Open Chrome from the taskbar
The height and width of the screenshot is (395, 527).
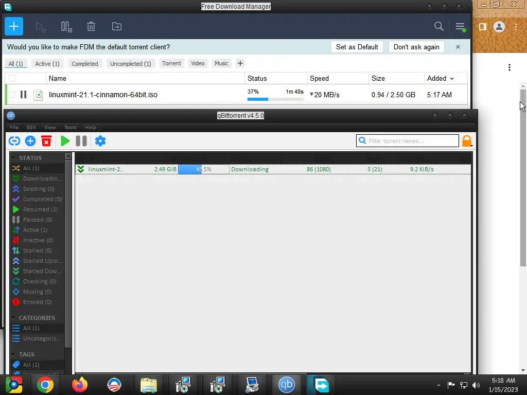pyautogui.click(x=45, y=385)
